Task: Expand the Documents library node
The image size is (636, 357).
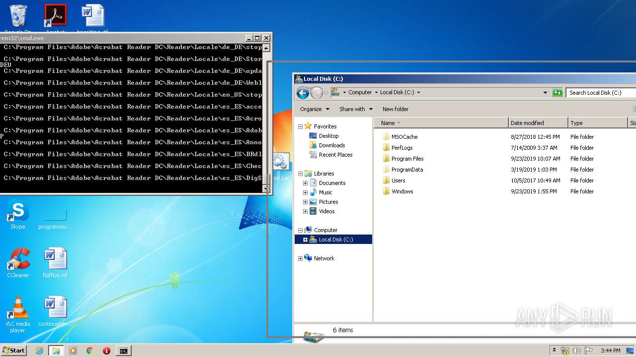Action: click(x=305, y=183)
